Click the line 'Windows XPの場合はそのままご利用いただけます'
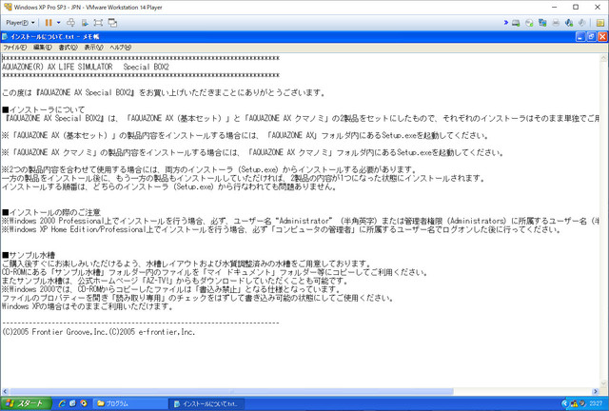Screen dimensions: 609x411 pyautogui.click(x=88, y=306)
